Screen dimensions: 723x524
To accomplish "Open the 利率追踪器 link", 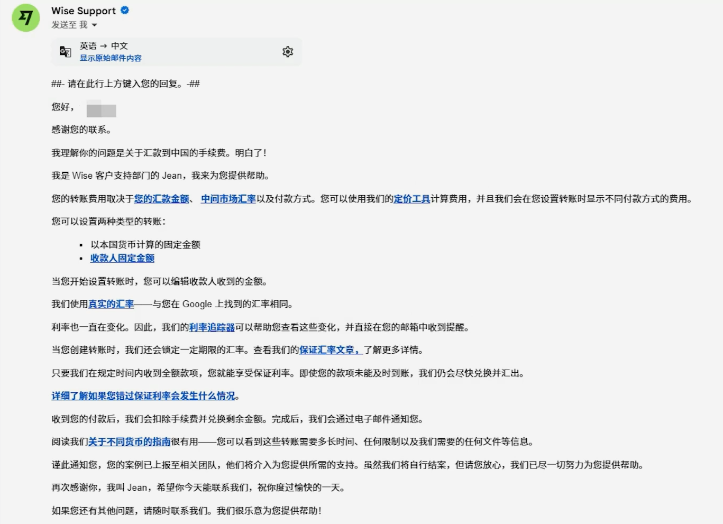I will tap(212, 327).
